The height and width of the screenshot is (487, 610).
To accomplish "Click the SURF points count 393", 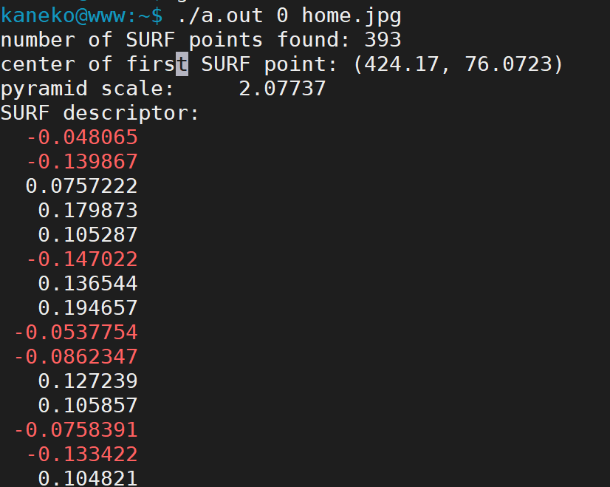I will coord(382,39).
